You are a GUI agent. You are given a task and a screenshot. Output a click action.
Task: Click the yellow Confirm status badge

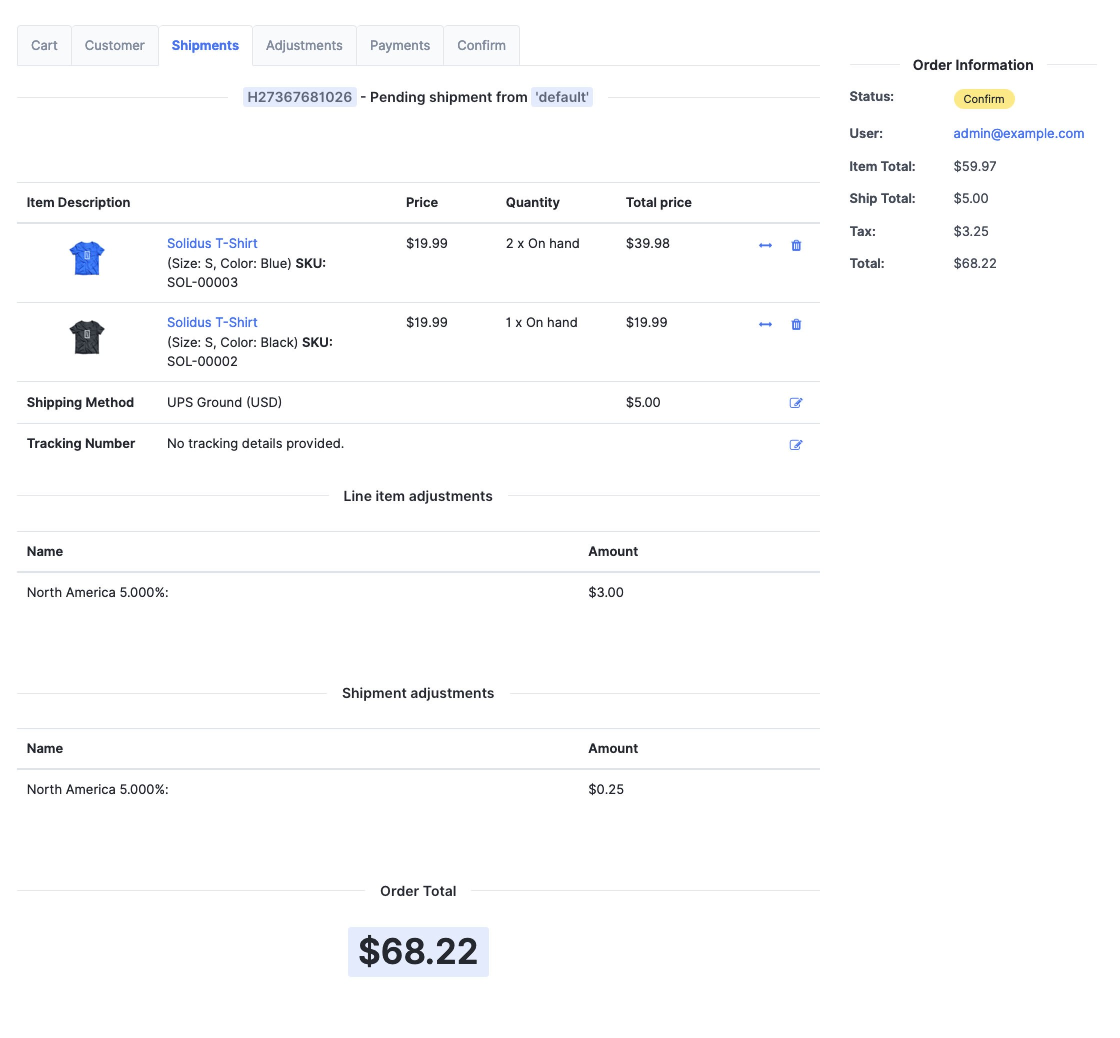[x=983, y=99]
